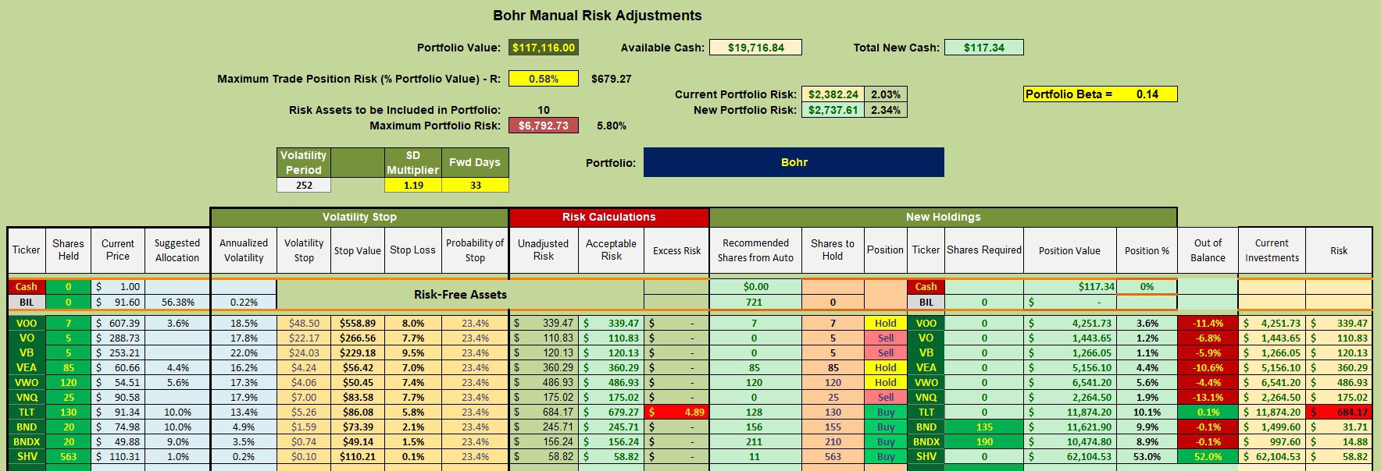Click the TLT Buy position cell
Viewport: 1381px width, 471px height.
(x=885, y=412)
